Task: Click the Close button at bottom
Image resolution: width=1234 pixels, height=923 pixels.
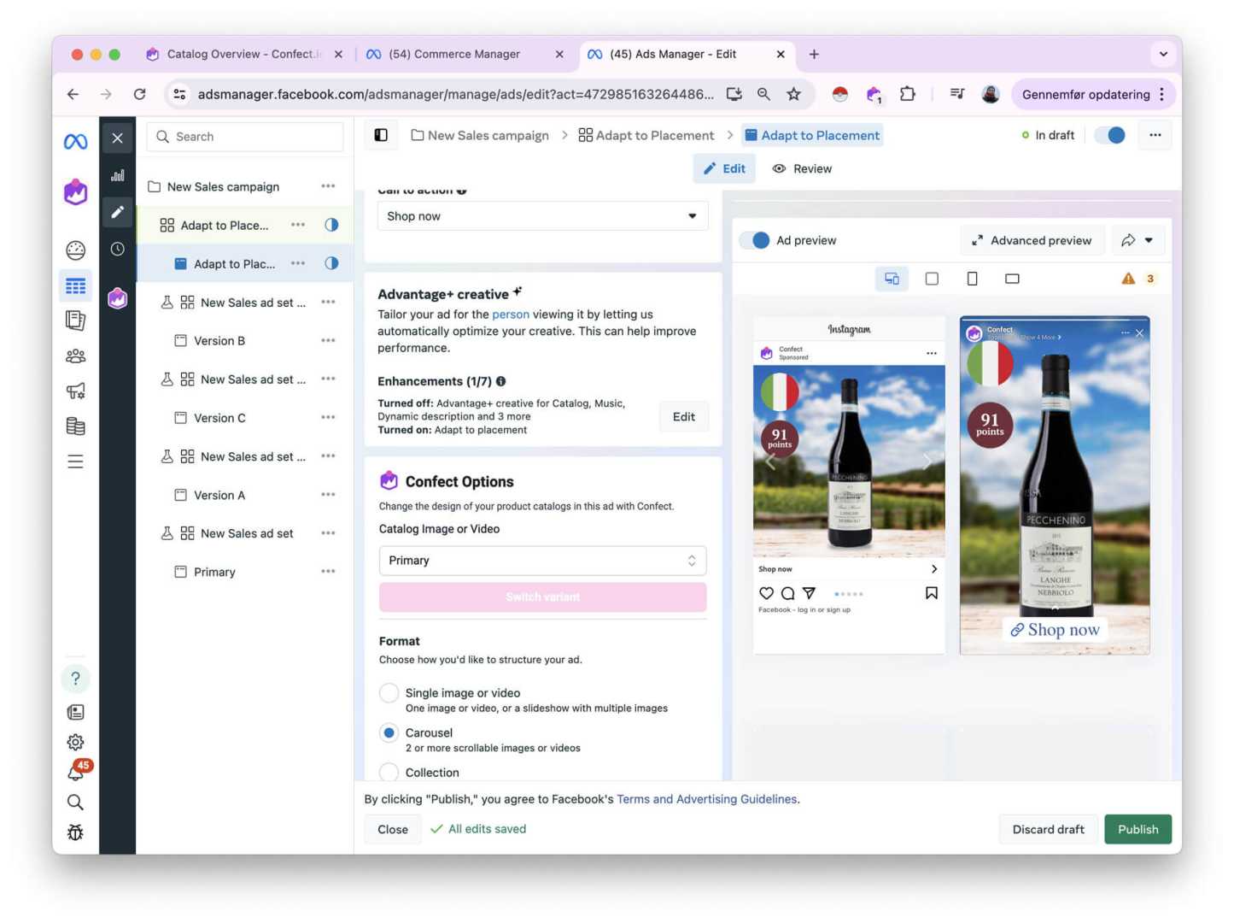Action: coord(393,829)
